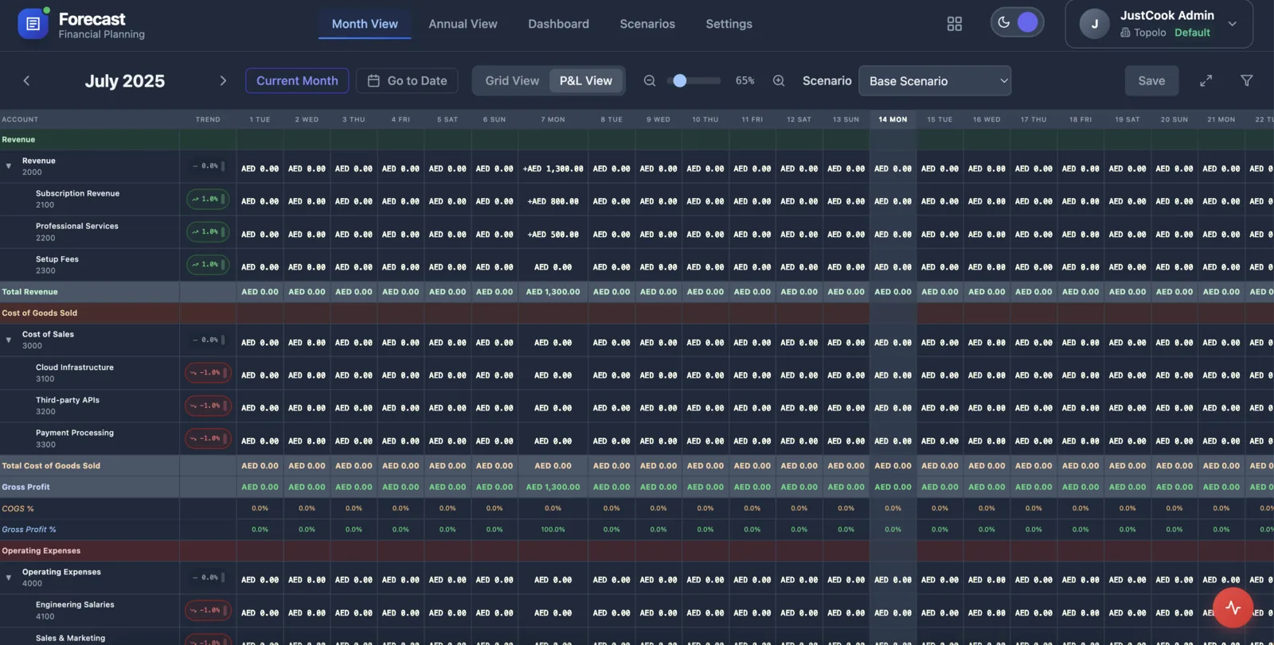The width and height of the screenshot is (1274, 645).
Task: Open the grid apps icon
Action: pos(954,24)
